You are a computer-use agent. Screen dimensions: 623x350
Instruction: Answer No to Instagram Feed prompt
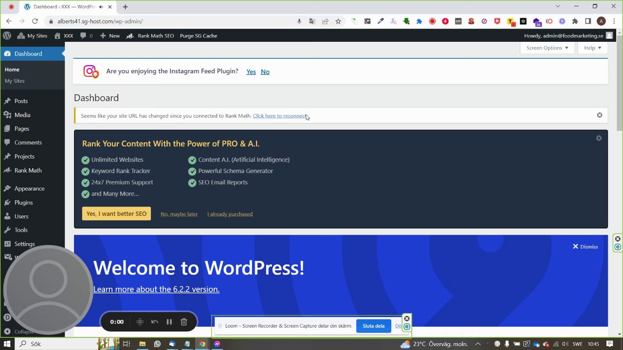(265, 71)
